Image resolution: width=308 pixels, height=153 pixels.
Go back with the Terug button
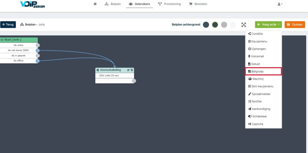click(x=8, y=25)
